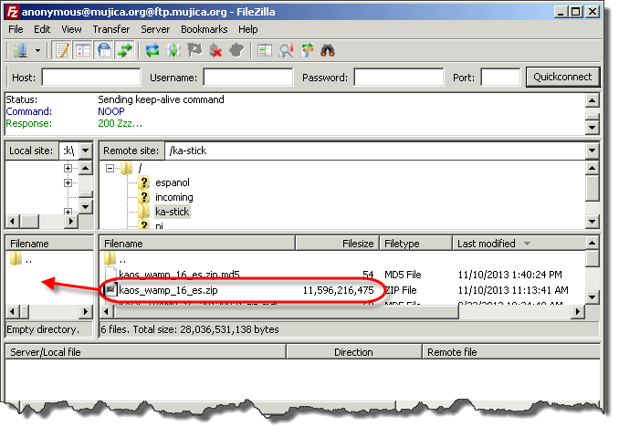Click local file list scroll left arrow

click(12, 312)
